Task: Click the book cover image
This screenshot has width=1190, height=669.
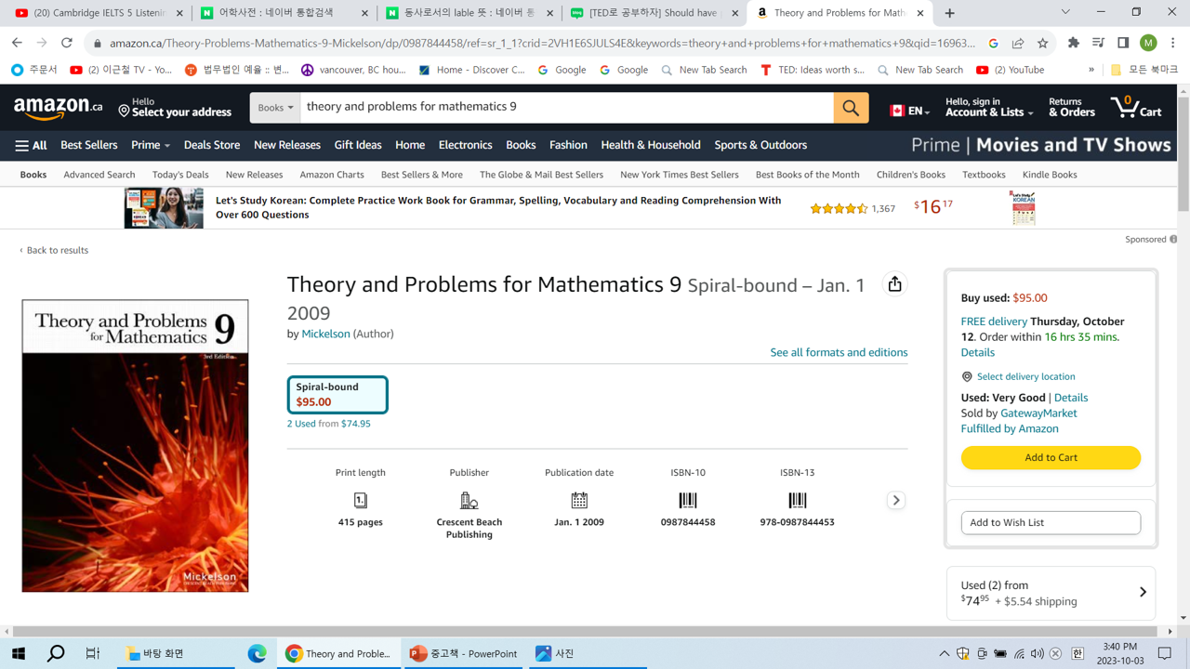Action: [135, 445]
